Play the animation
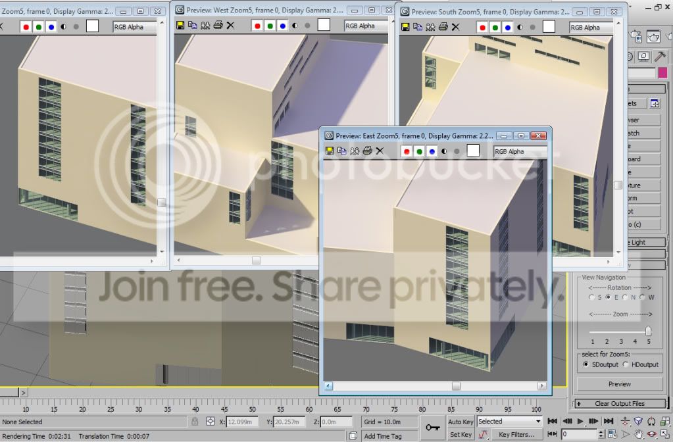The width and height of the screenshot is (673, 442). click(x=580, y=422)
